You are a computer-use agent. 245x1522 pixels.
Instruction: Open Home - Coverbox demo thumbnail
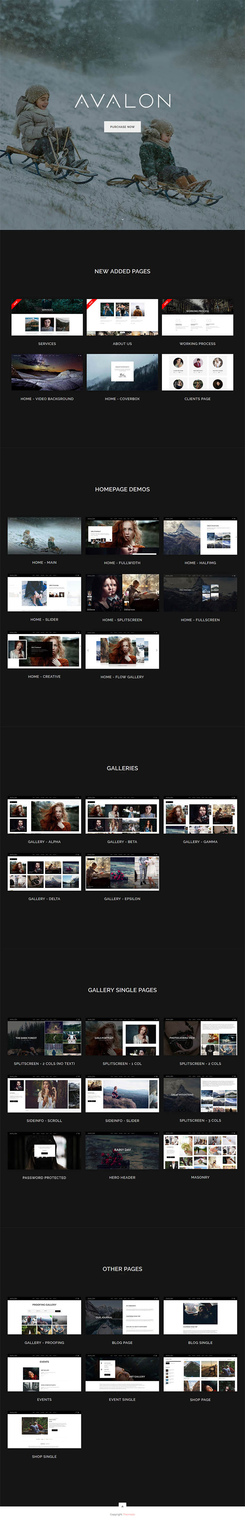[x=122, y=372]
